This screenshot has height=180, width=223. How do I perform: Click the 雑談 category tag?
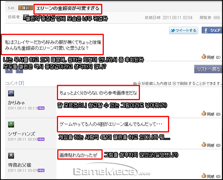click(25, 8)
